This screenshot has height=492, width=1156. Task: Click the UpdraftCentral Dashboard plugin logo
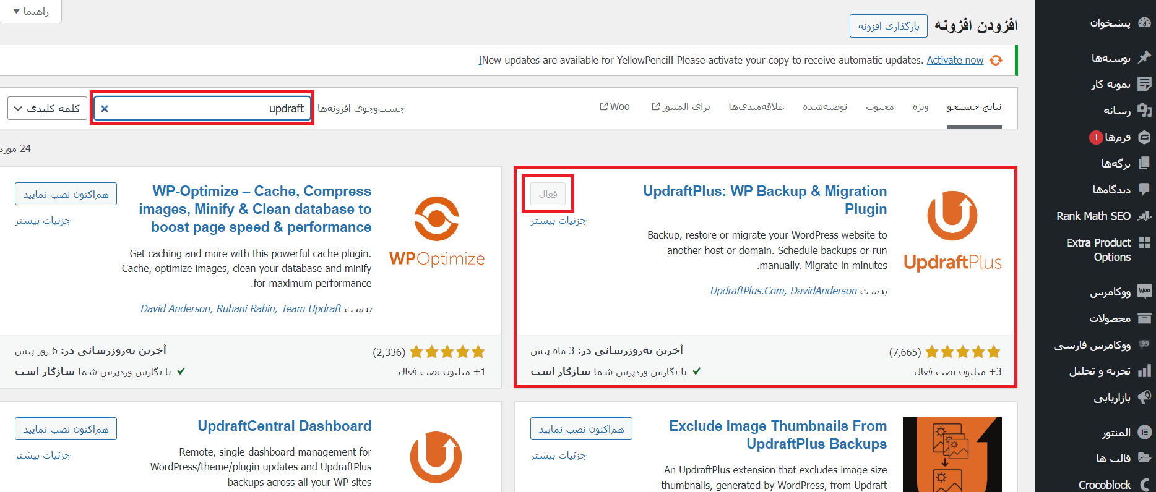[x=436, y=457]
